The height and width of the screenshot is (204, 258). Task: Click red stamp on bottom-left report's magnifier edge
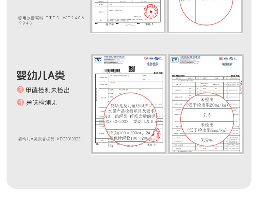tap(156, 134)
